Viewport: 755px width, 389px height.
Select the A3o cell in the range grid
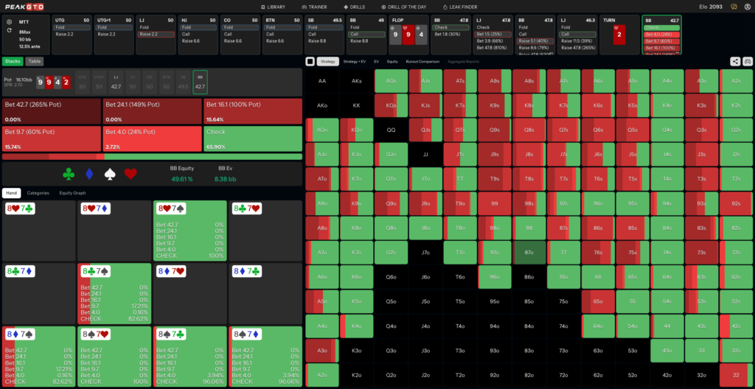[x=322, y=351]
